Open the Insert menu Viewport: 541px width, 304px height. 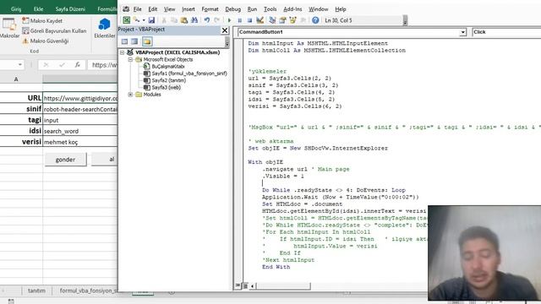(x=188, y=9)
